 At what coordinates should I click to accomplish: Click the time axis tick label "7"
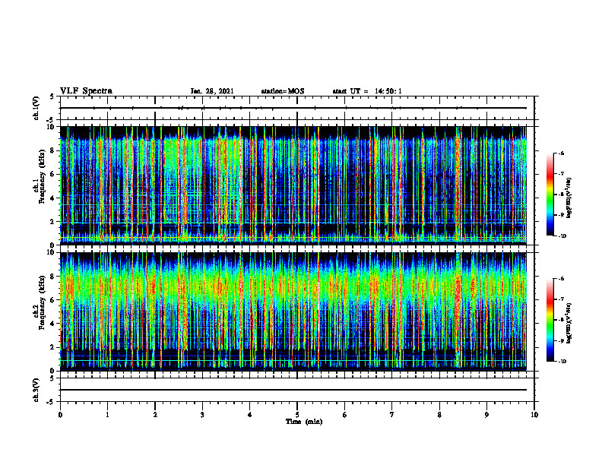(392, 415)
